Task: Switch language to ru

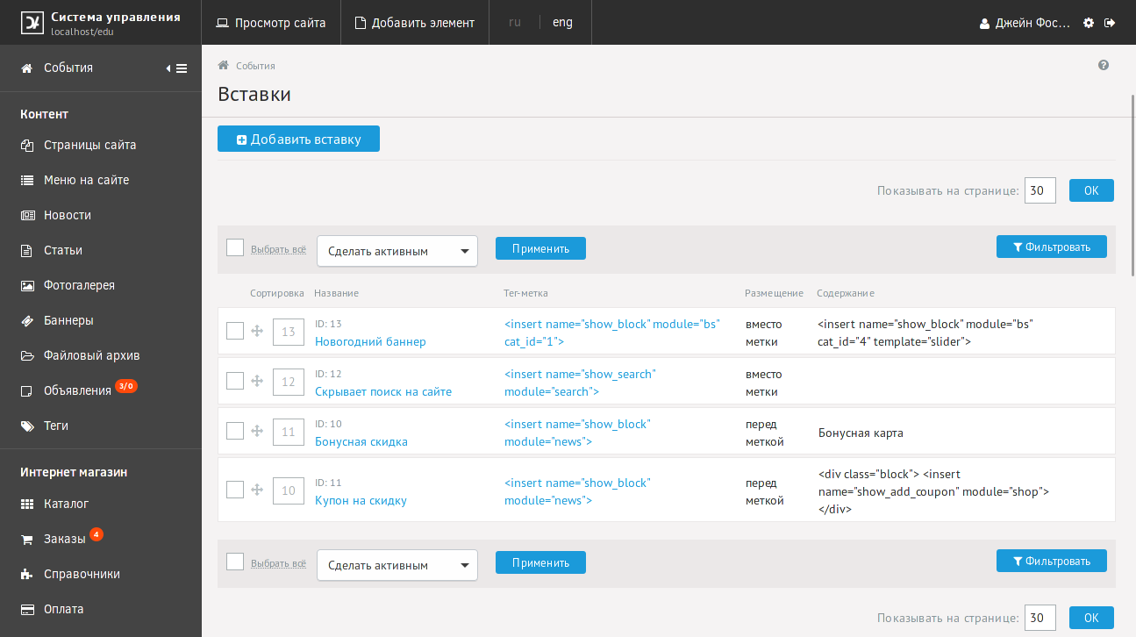Action: (x=515, y=22)
